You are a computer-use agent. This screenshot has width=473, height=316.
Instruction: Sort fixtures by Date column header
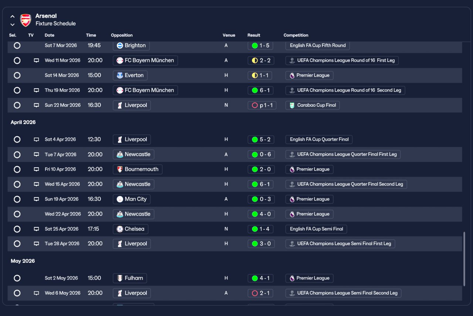click(50, 35)
